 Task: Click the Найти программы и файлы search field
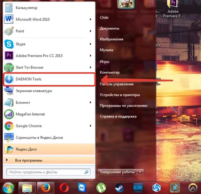(x=49, y=172)
